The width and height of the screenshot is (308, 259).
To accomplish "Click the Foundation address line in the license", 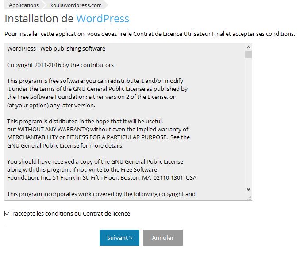I will pos(101,177).
